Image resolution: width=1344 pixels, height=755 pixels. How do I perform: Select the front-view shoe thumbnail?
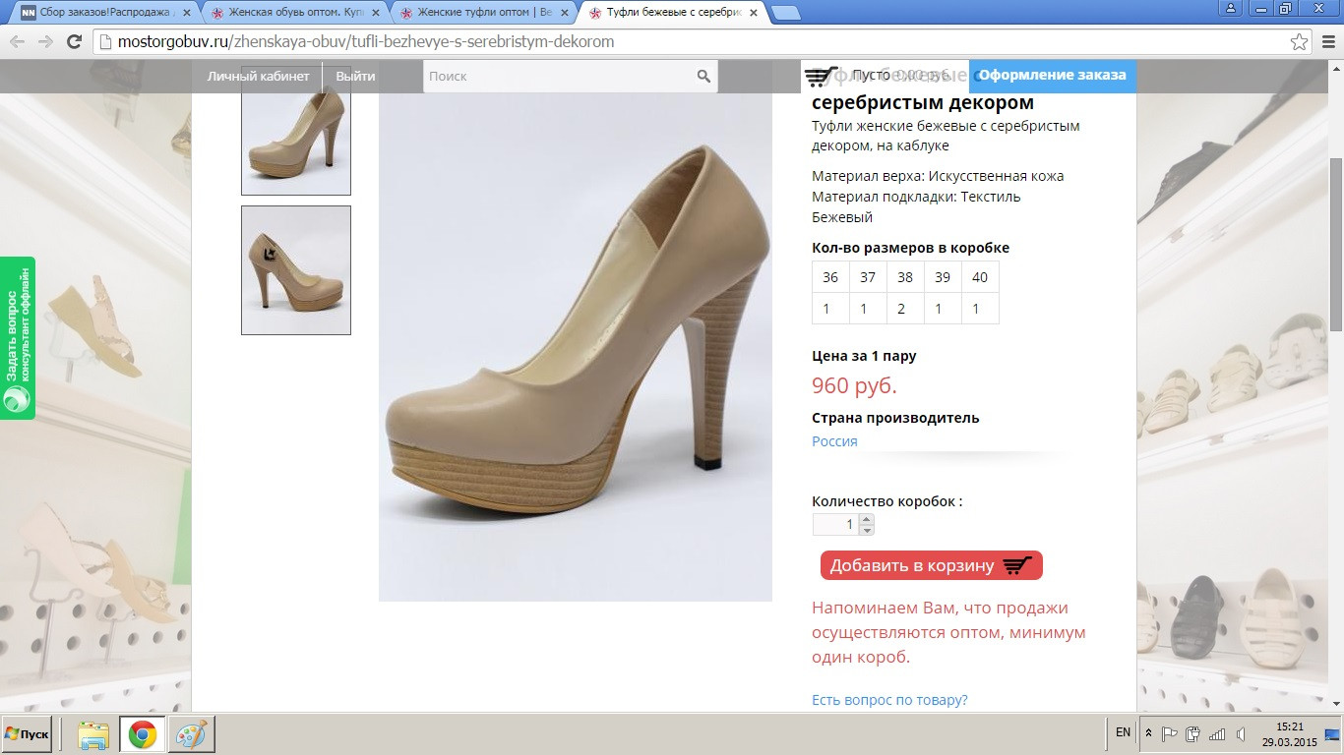(x=296, y=130)
